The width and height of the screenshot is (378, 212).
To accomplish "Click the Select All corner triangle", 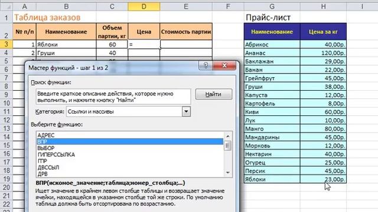I will click(6, 6).
